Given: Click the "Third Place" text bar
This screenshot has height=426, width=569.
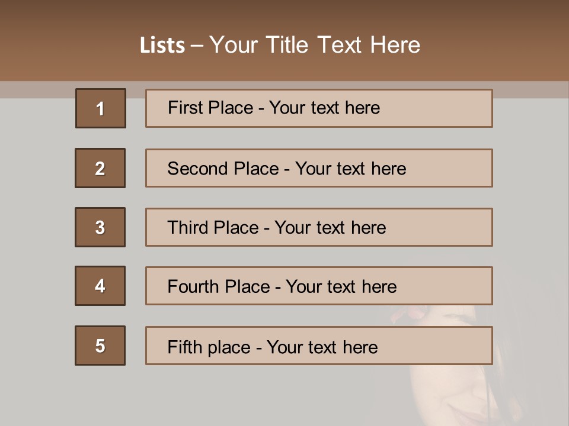Looking at the screenshot, I should pos(319,227).
